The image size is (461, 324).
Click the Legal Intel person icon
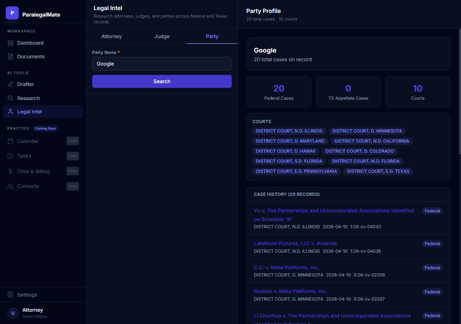(10, 112)
